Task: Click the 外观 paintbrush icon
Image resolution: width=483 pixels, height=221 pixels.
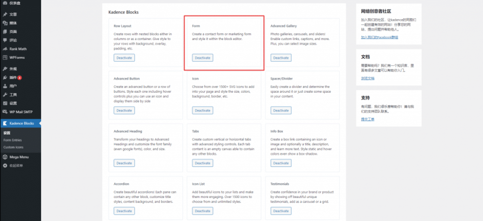Action: (x=5, y=69)
